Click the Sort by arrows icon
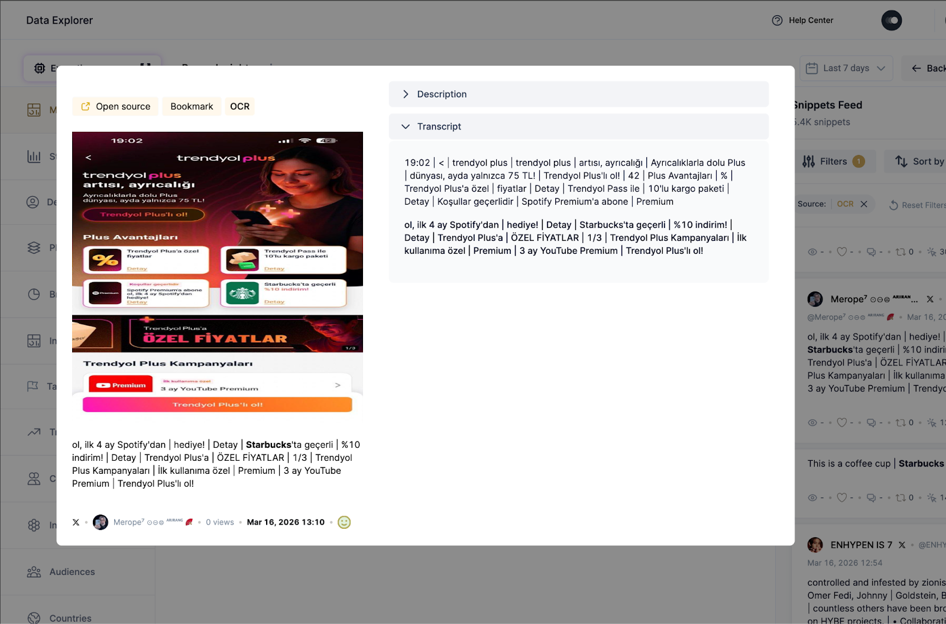 (901, 161)
